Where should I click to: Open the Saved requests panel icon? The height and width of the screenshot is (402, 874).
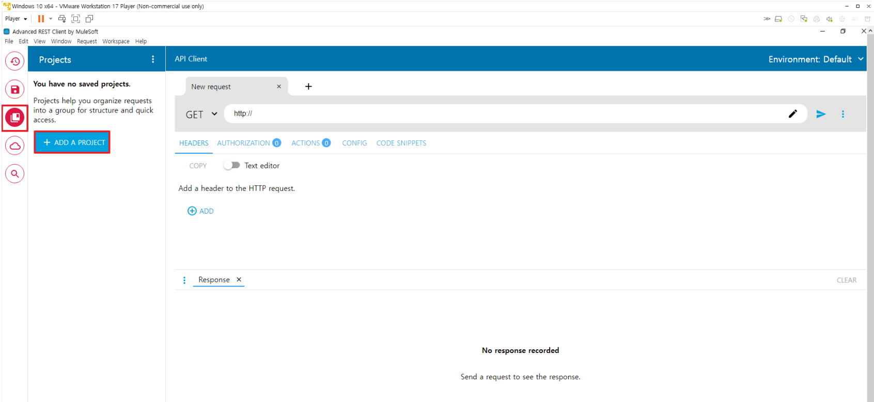click(15, 89)
